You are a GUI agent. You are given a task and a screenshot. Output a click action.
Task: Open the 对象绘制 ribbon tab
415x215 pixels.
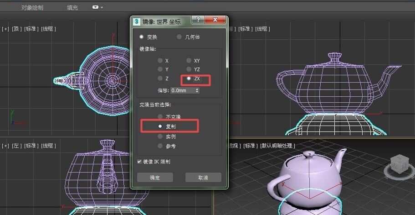(x=32, y=8)
